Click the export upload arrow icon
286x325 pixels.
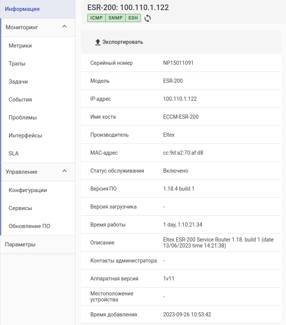[x=98, y=42]
